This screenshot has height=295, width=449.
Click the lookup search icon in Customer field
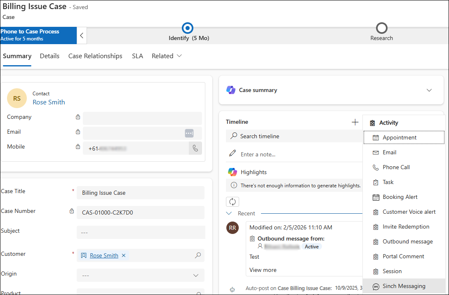198,255
